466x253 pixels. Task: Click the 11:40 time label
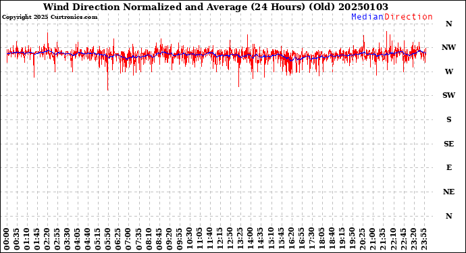[210, 239]
